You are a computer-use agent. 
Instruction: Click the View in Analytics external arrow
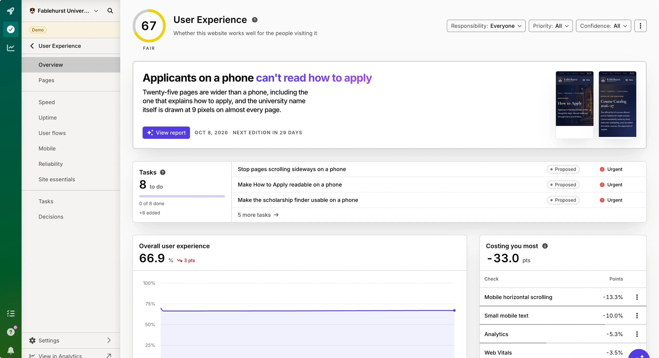click(x=109, y=355)
